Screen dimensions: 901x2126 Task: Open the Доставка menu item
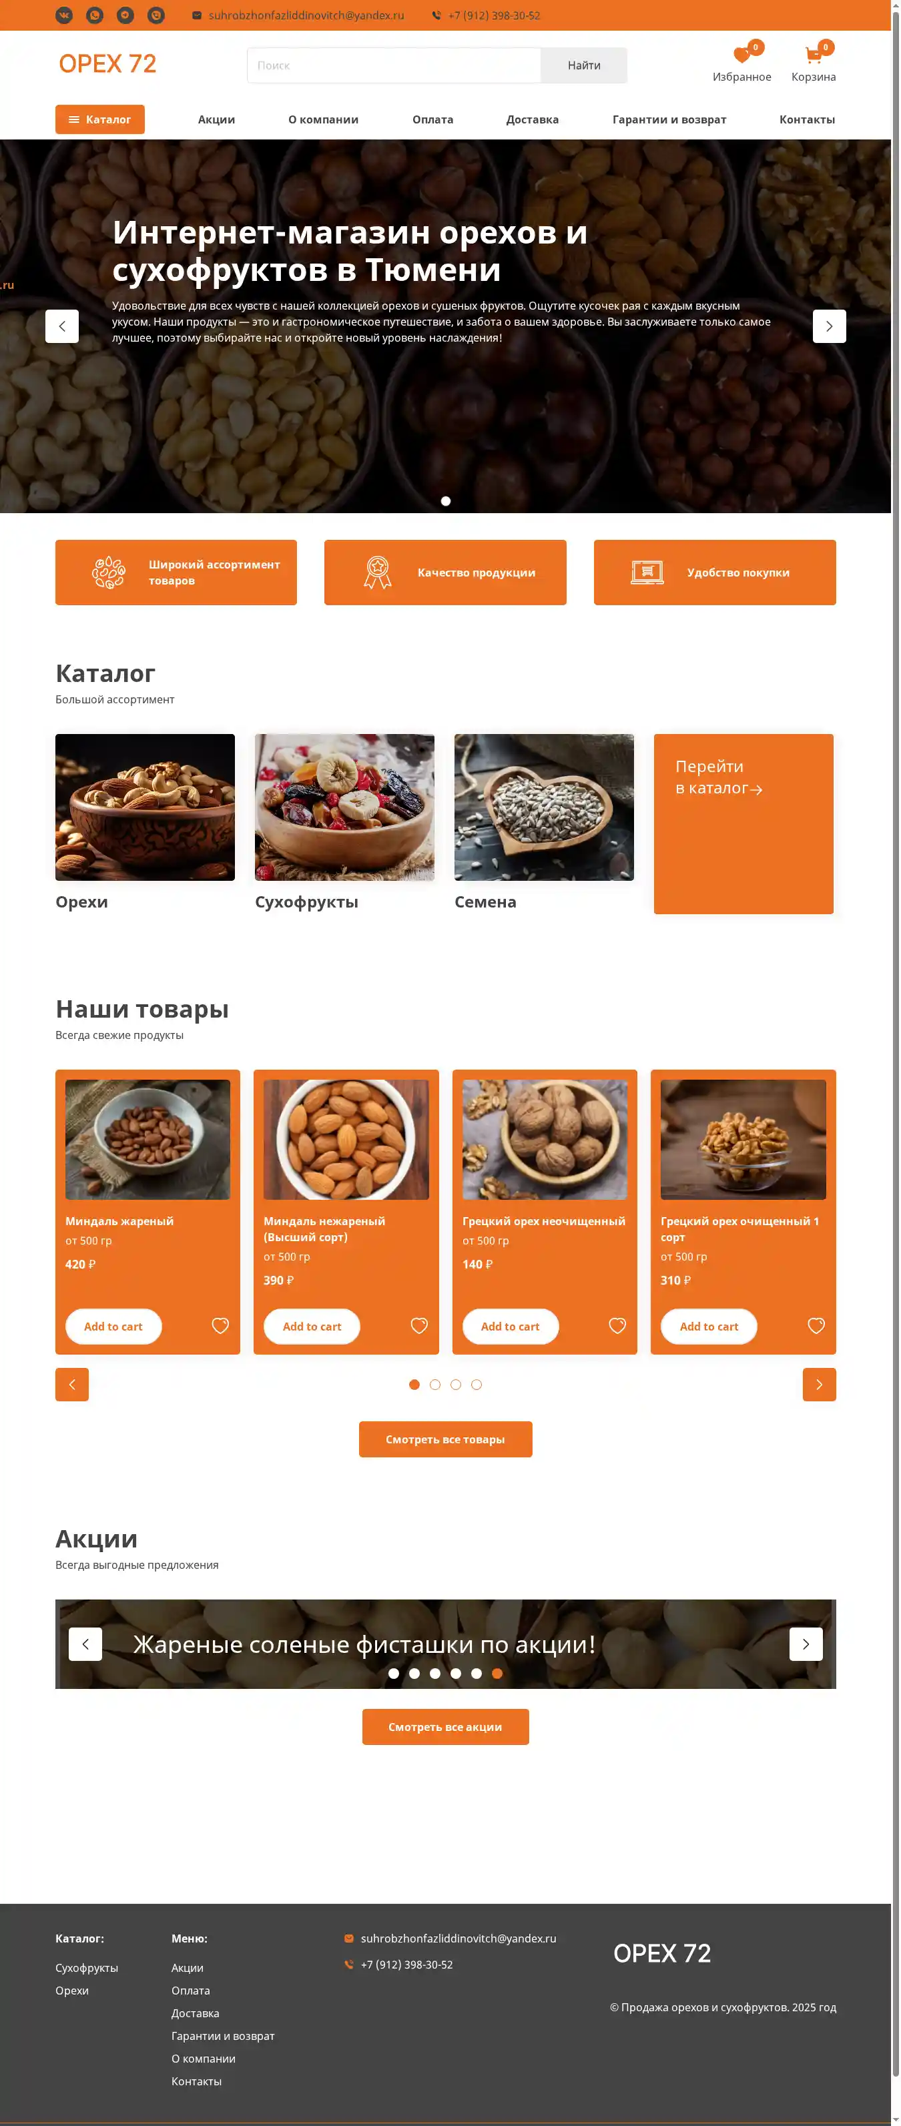pyautogui.click(x=532, y=119)
